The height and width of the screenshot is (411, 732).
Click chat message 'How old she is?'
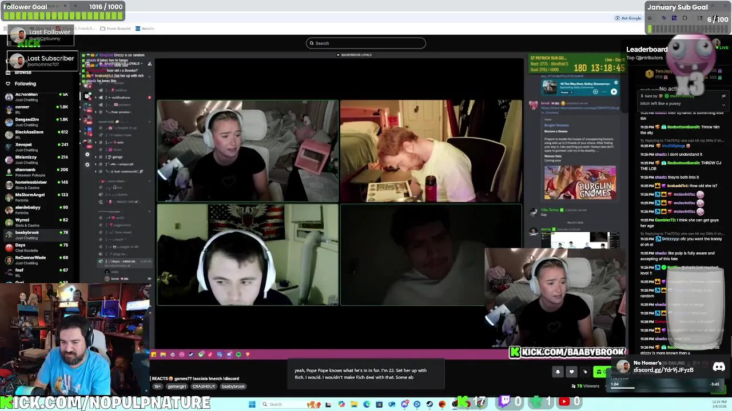pyautogui.click(x=703, y=186)
